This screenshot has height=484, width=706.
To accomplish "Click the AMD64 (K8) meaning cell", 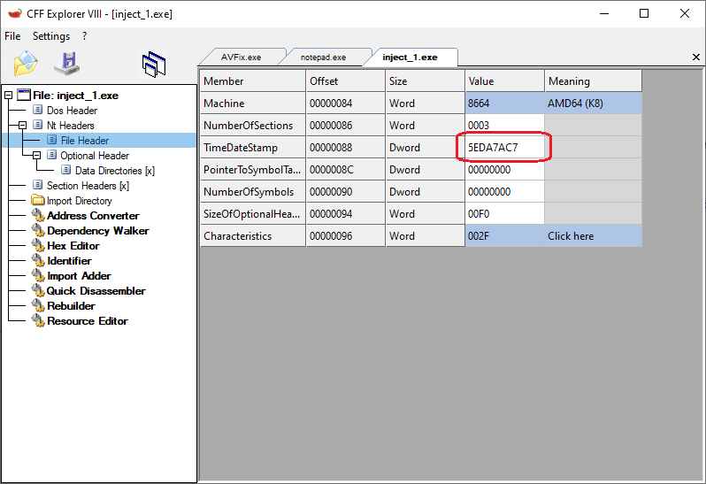I will pyautogui.click(x=594, y=104).
